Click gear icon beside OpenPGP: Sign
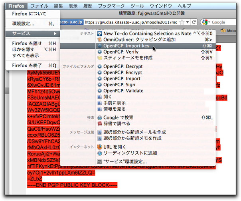 [x=100, y=85]
